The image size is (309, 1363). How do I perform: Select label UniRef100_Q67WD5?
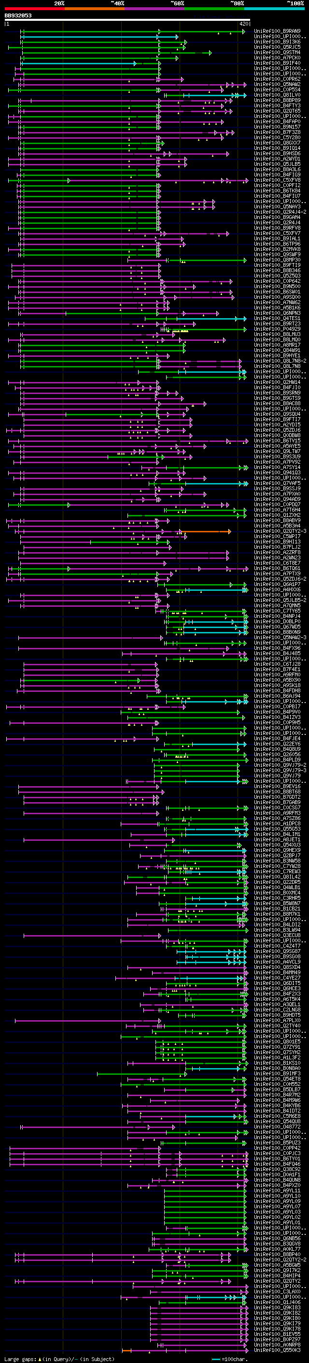pyautogui.click(x=277, y=627)
